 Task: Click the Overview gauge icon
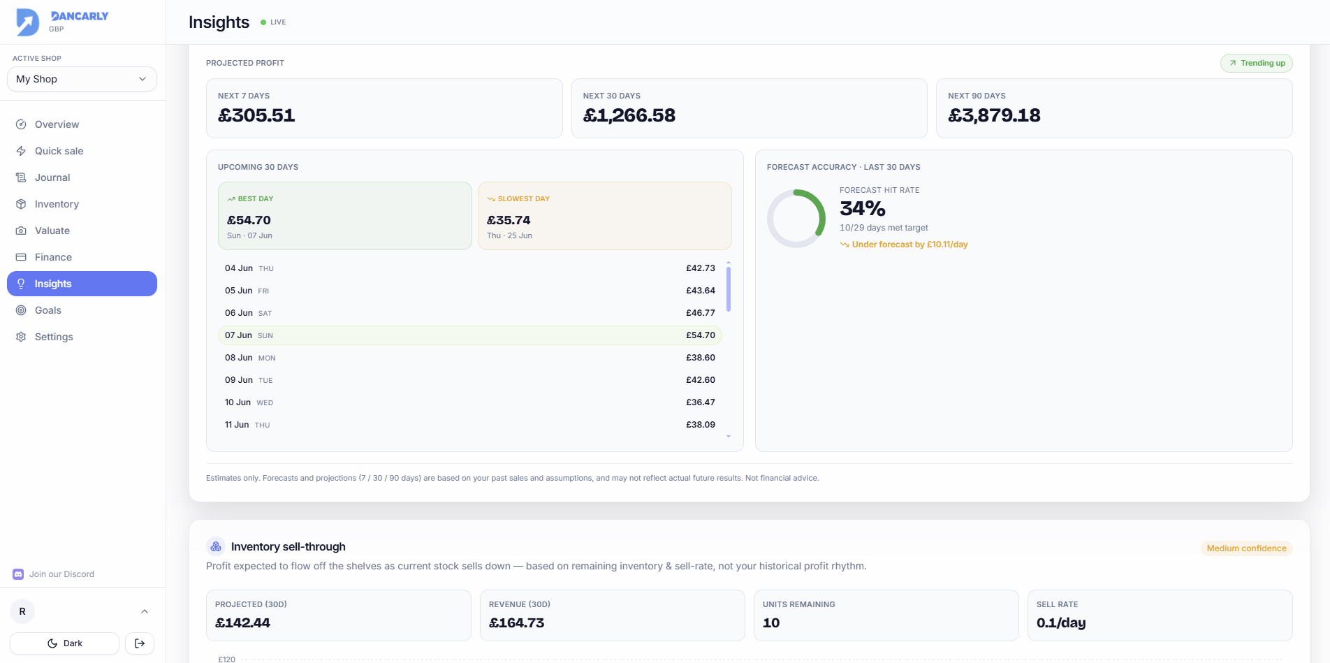tap(21, 124)
